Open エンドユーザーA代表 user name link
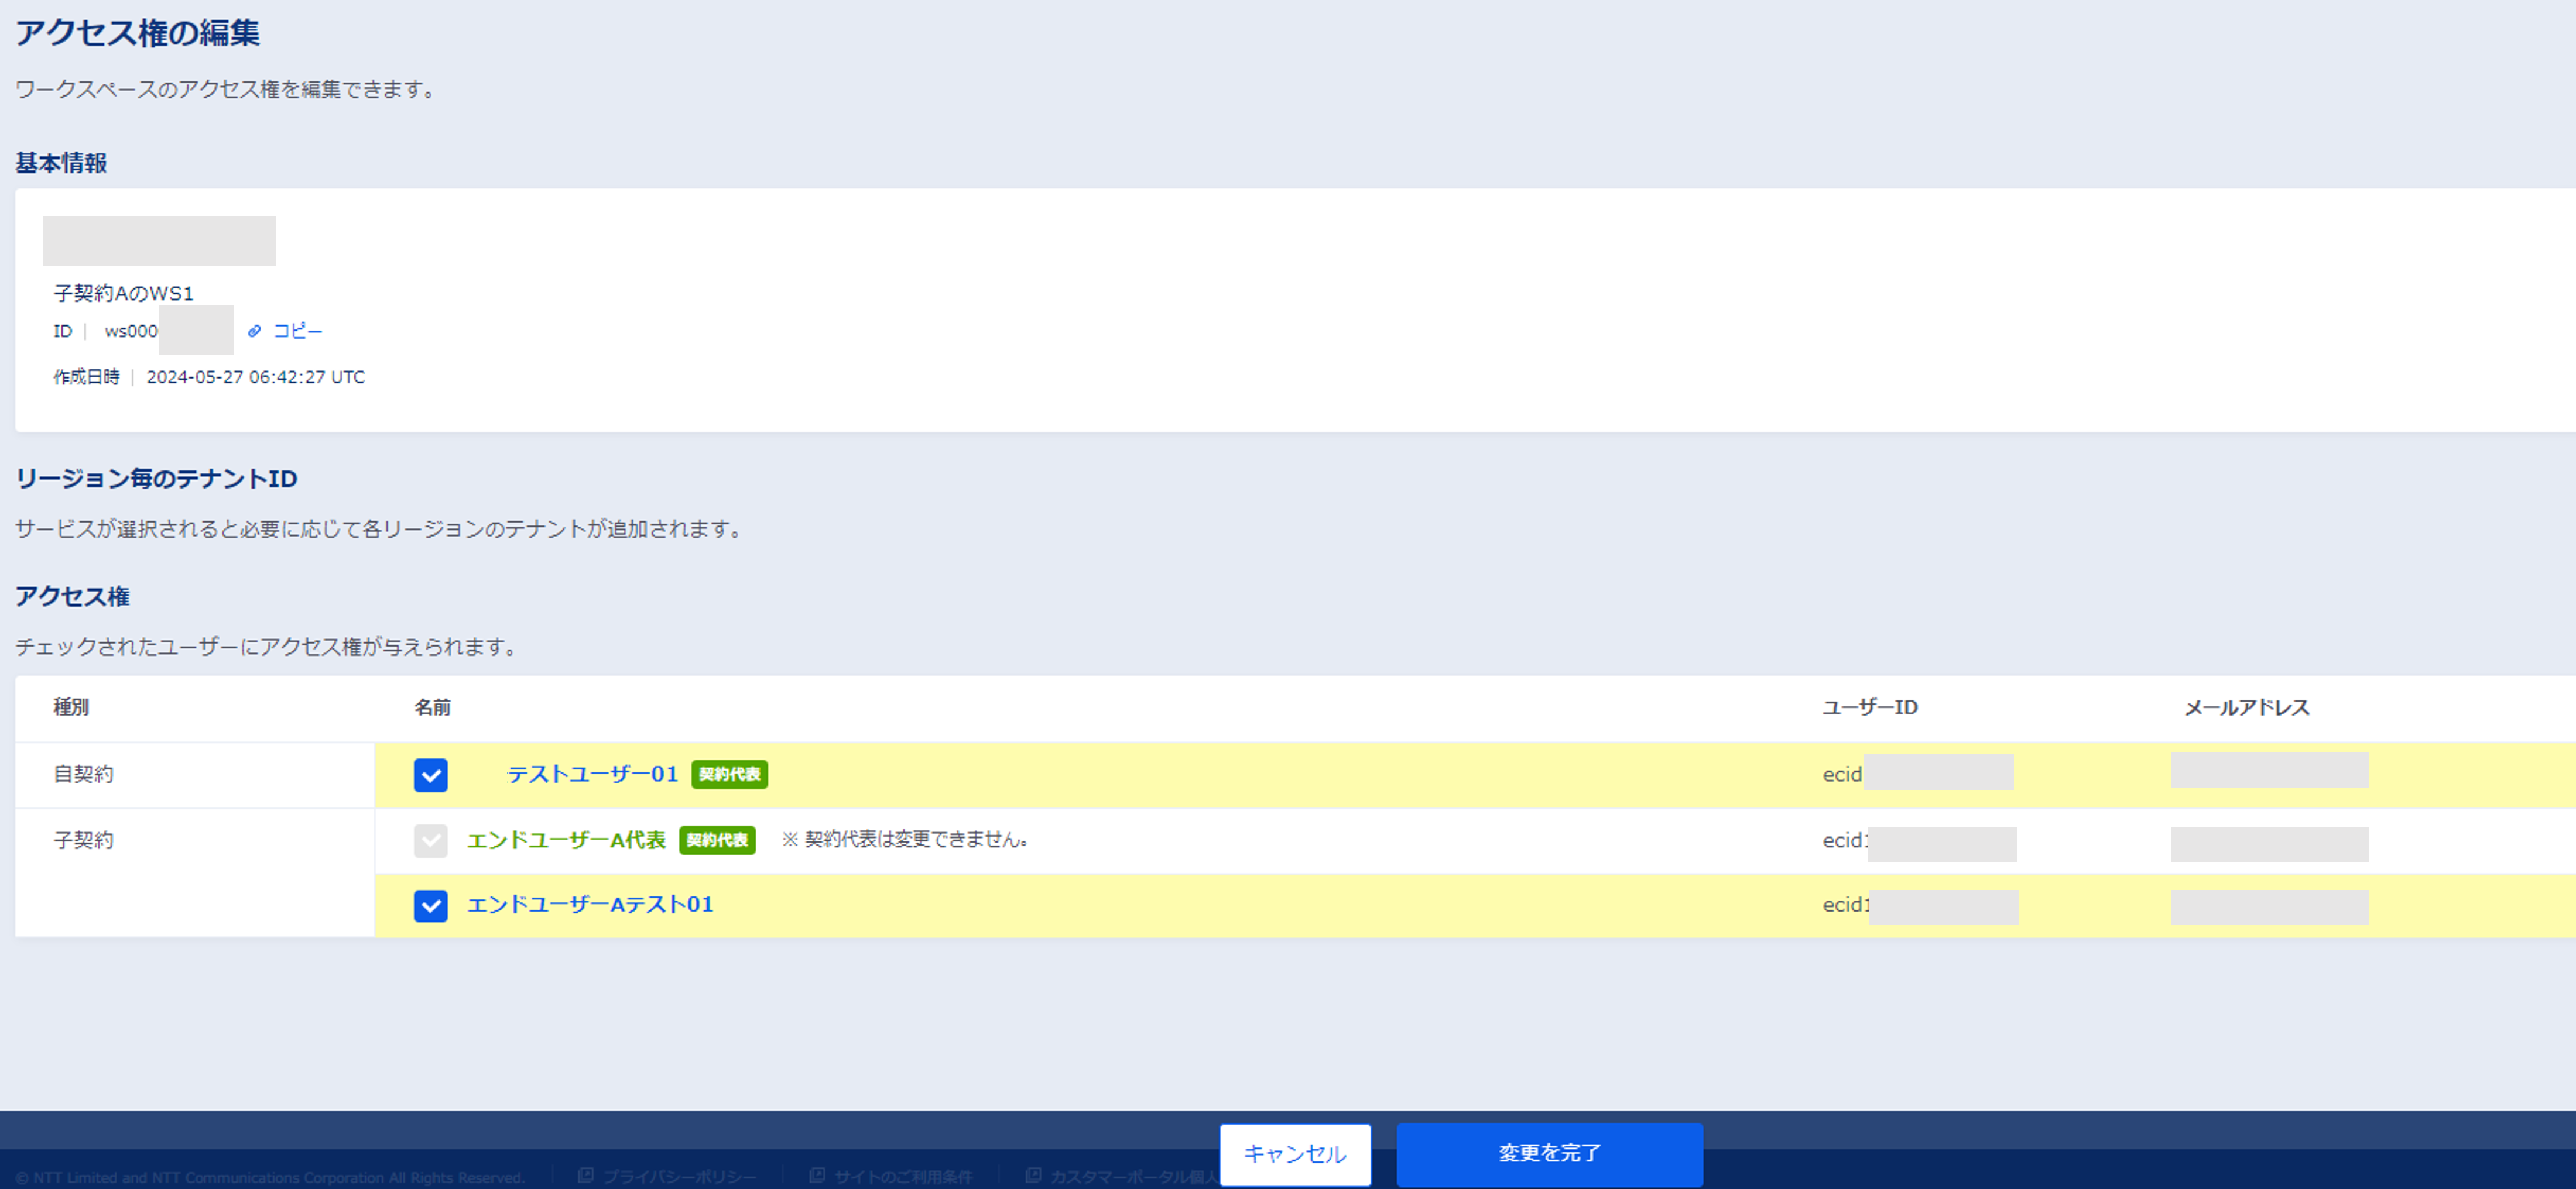 click(566, 840)
